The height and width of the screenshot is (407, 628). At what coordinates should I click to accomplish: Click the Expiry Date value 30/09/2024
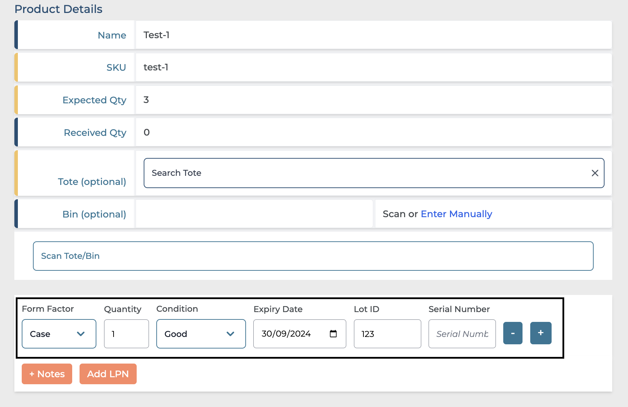[286, 334]
